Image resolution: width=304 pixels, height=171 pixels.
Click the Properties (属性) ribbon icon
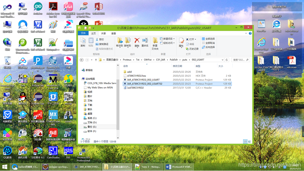(181, 42)
